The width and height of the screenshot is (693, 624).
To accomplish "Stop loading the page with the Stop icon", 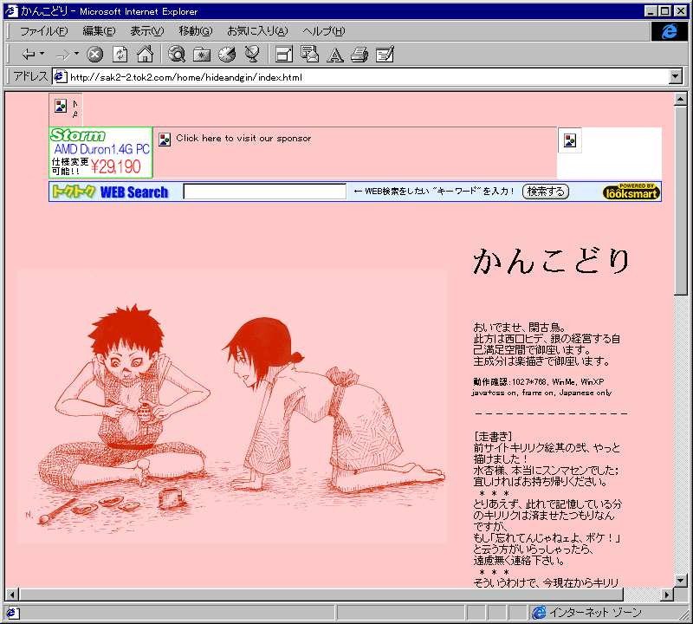I will coord(94,55).
